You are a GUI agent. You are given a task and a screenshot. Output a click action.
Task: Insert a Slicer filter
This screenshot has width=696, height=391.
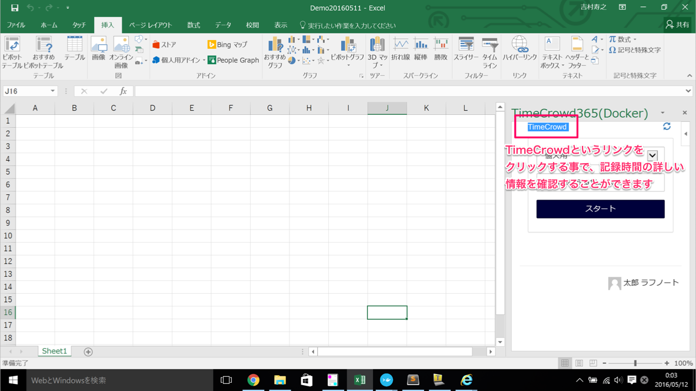pos(465,48)
